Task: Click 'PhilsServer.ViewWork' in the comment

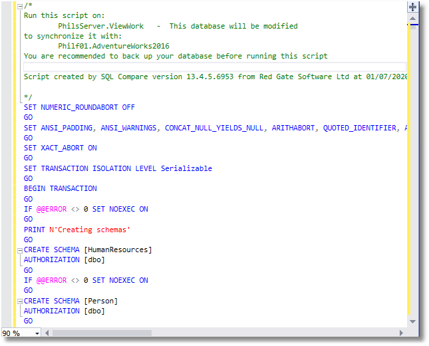Action: point(100,26)
